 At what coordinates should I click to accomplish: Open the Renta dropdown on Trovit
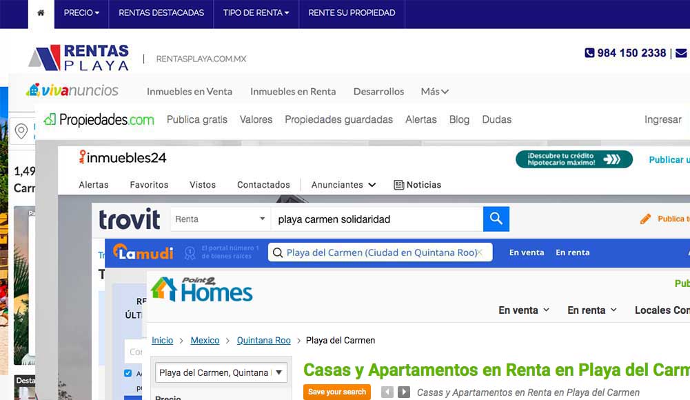(x=219, y=219)
